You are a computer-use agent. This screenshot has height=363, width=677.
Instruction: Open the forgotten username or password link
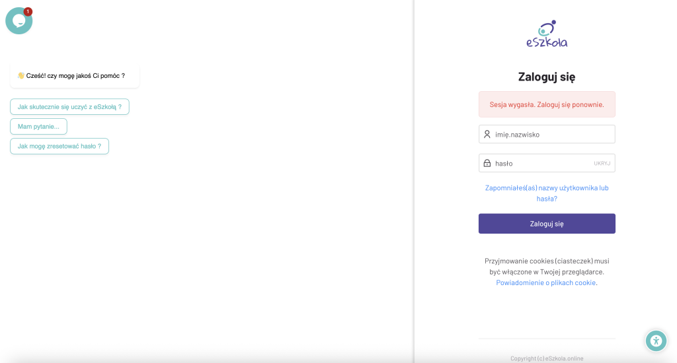(x=547, y=193)
